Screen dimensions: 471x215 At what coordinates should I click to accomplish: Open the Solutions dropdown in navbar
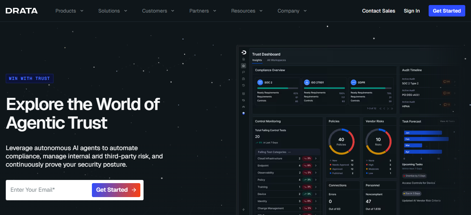pos(113,11)
